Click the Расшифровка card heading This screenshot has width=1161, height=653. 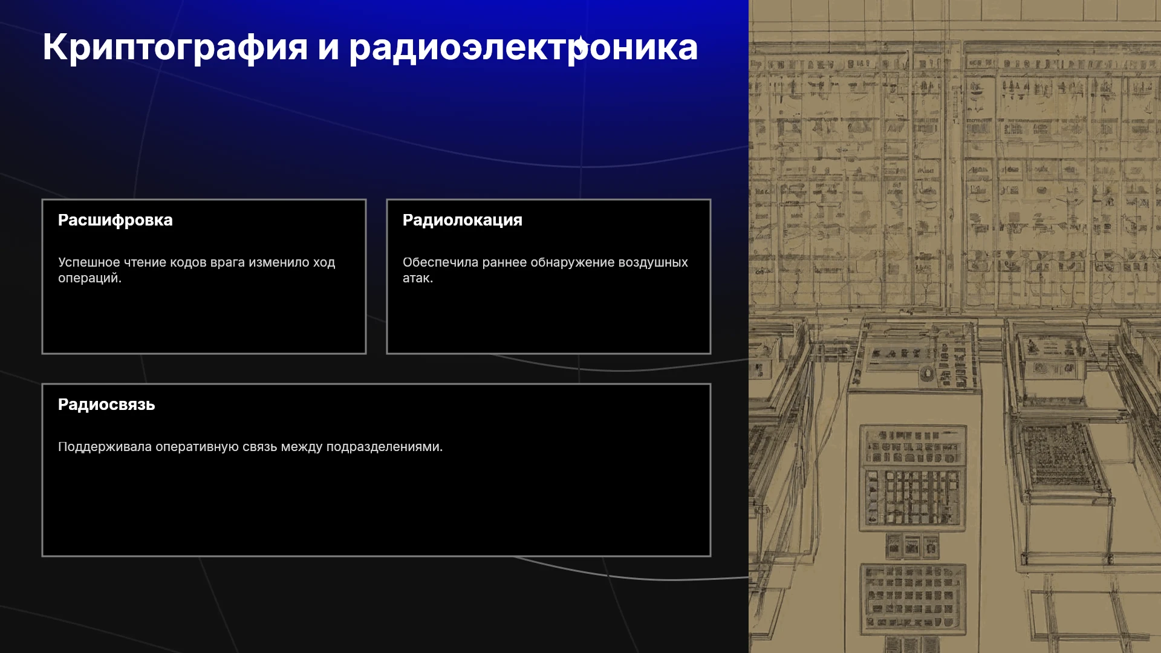[115, 220]
